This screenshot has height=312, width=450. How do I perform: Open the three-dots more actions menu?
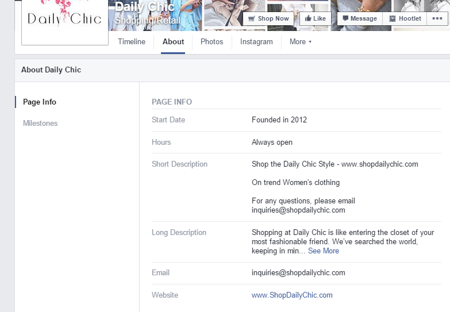[437, 18]
